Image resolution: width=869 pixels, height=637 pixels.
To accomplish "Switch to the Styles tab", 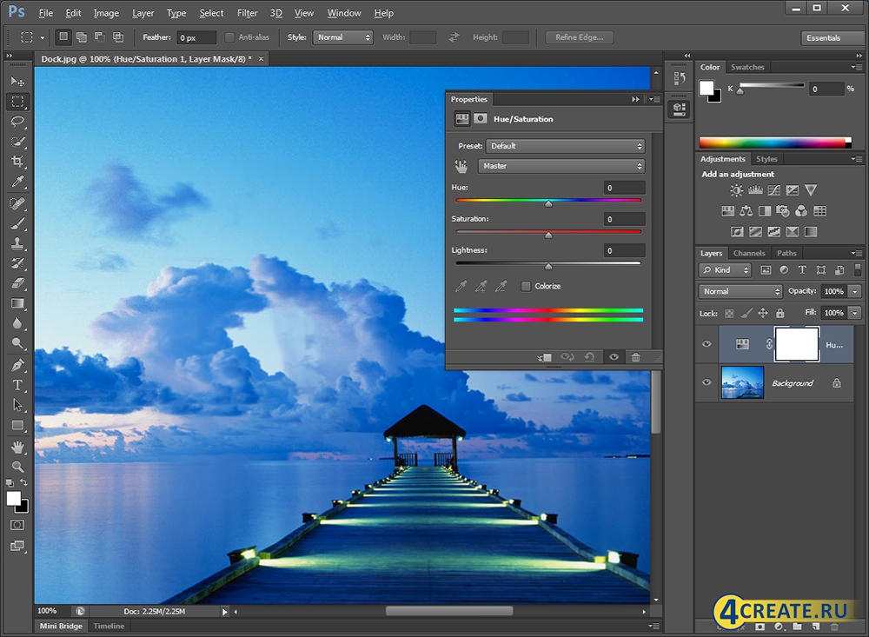I will (766, 159).
